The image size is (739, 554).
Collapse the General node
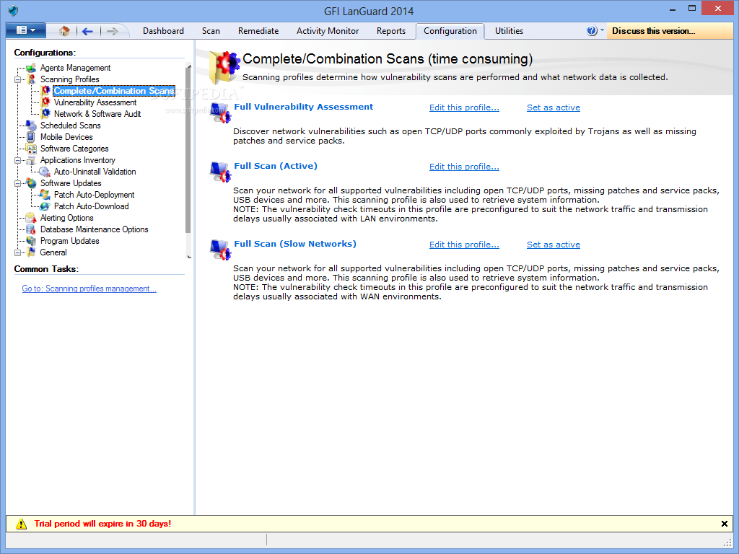coord(17,252)
